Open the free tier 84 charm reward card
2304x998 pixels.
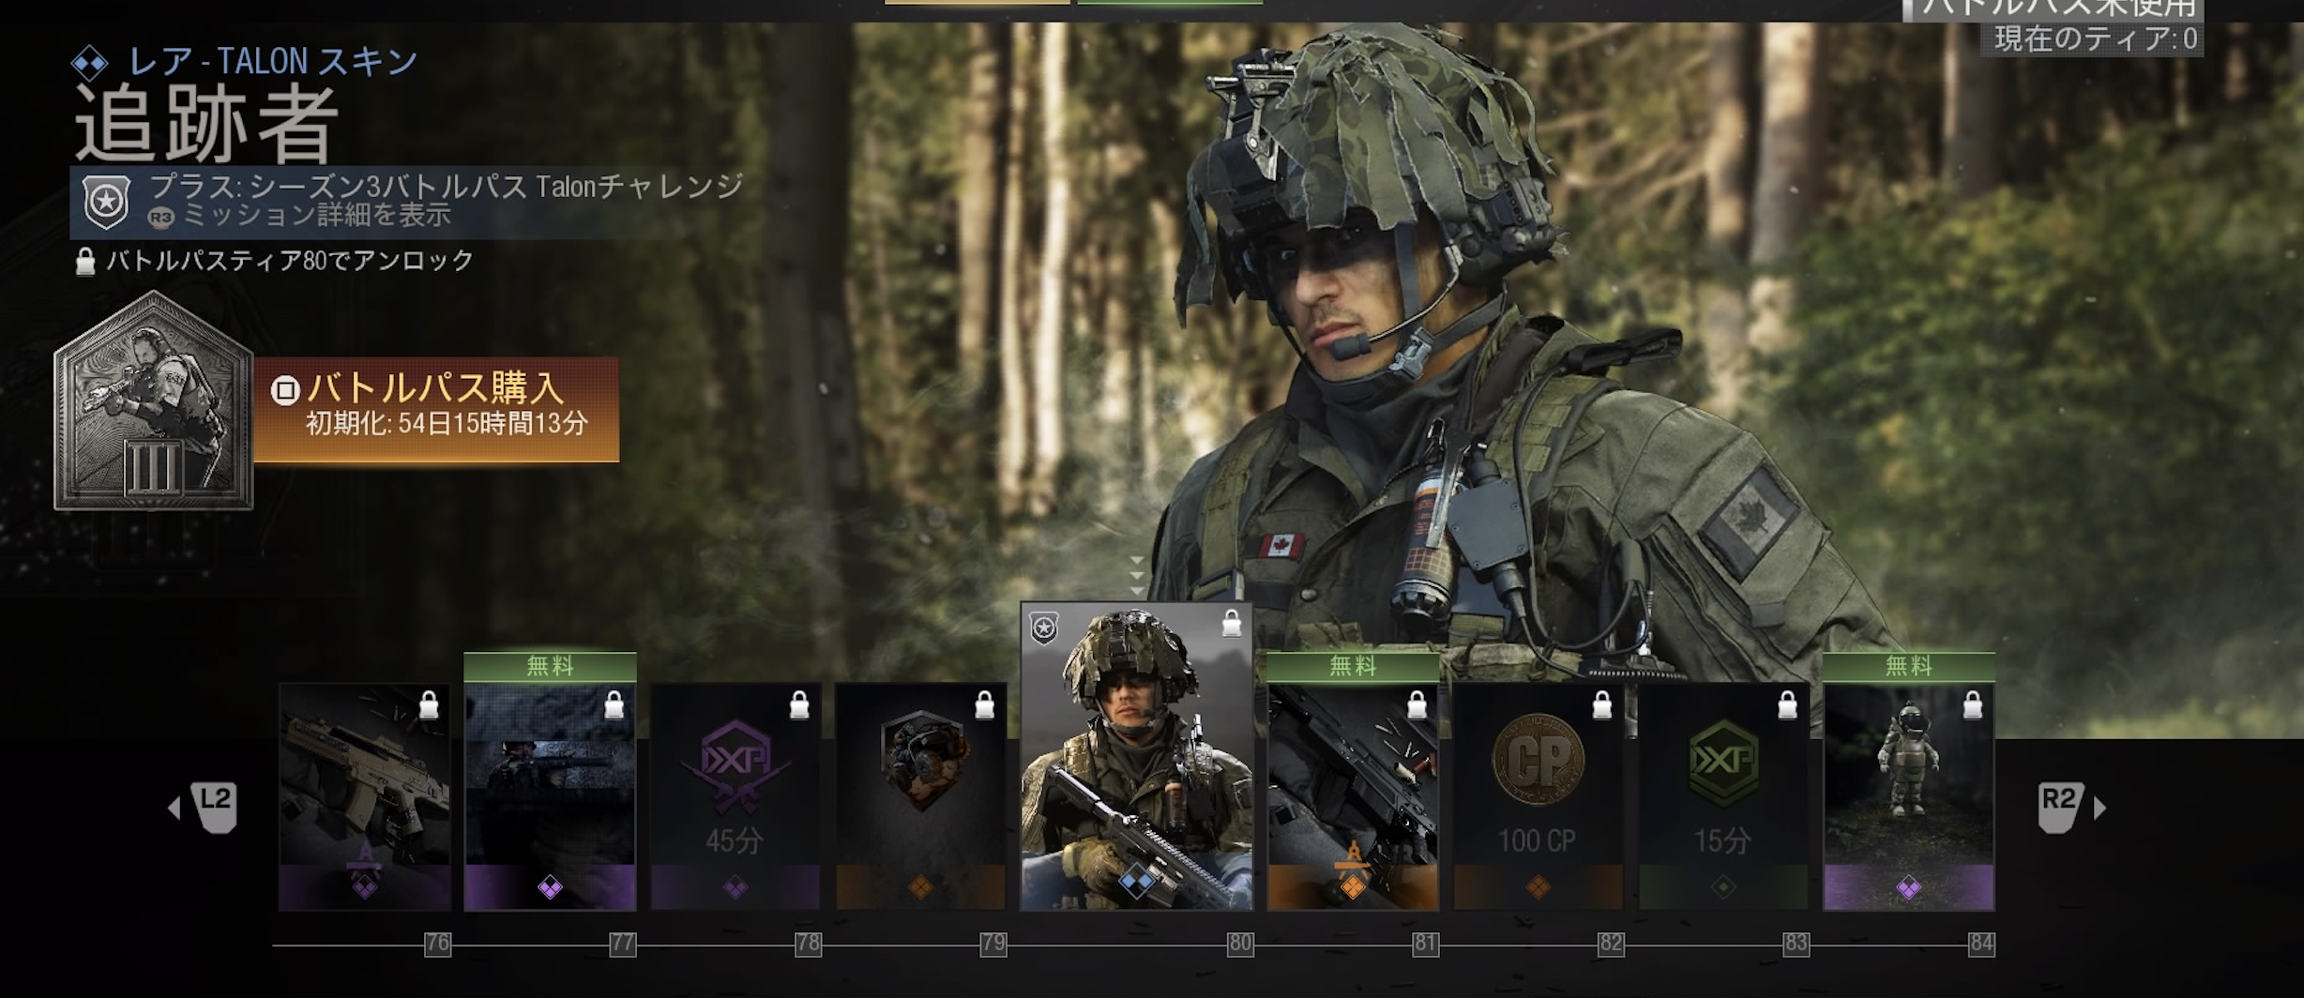1908,796
